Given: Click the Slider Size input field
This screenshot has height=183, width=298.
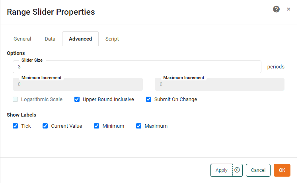Looking at the screenshot, I should [137, 67].
